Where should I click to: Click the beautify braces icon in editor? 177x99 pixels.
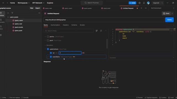pyautogui.click(x=171, y=31)
